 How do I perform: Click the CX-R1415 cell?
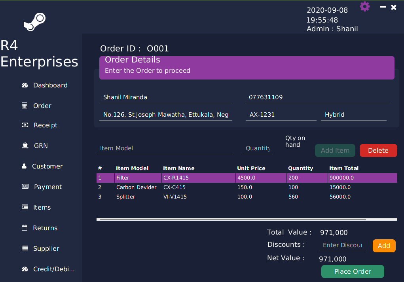tap(199, 178)
